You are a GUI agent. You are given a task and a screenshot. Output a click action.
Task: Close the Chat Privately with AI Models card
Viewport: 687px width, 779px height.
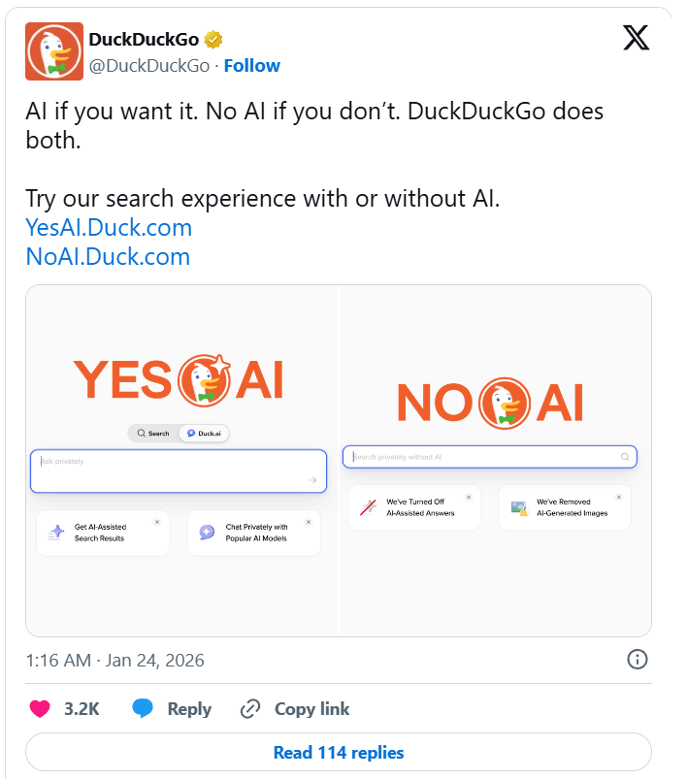[x=309, y=522]
